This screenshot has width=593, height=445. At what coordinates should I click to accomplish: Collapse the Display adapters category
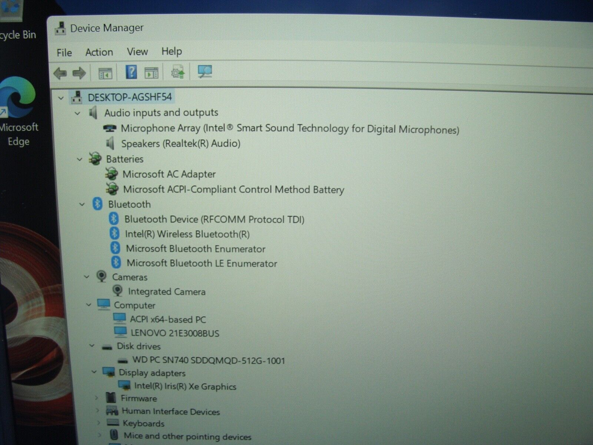(94, 372)
